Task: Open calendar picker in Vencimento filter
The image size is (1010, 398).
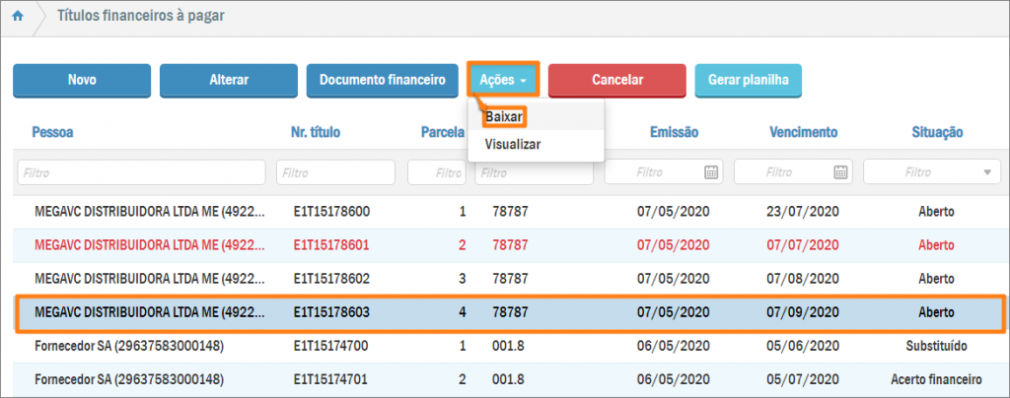Action: [840, 172]
